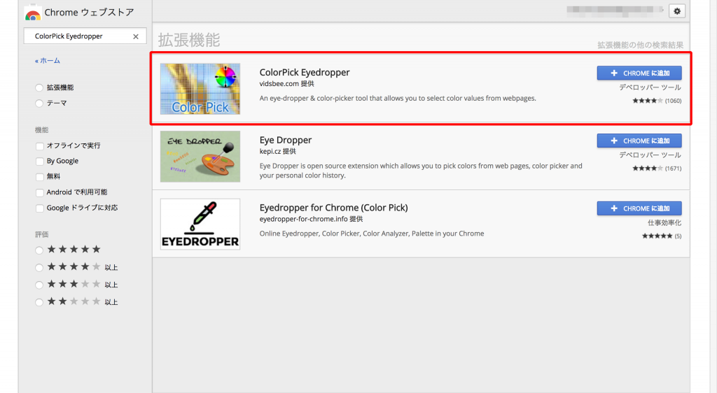Enable the オフラインで実行 checkbox

click(40, 146)
